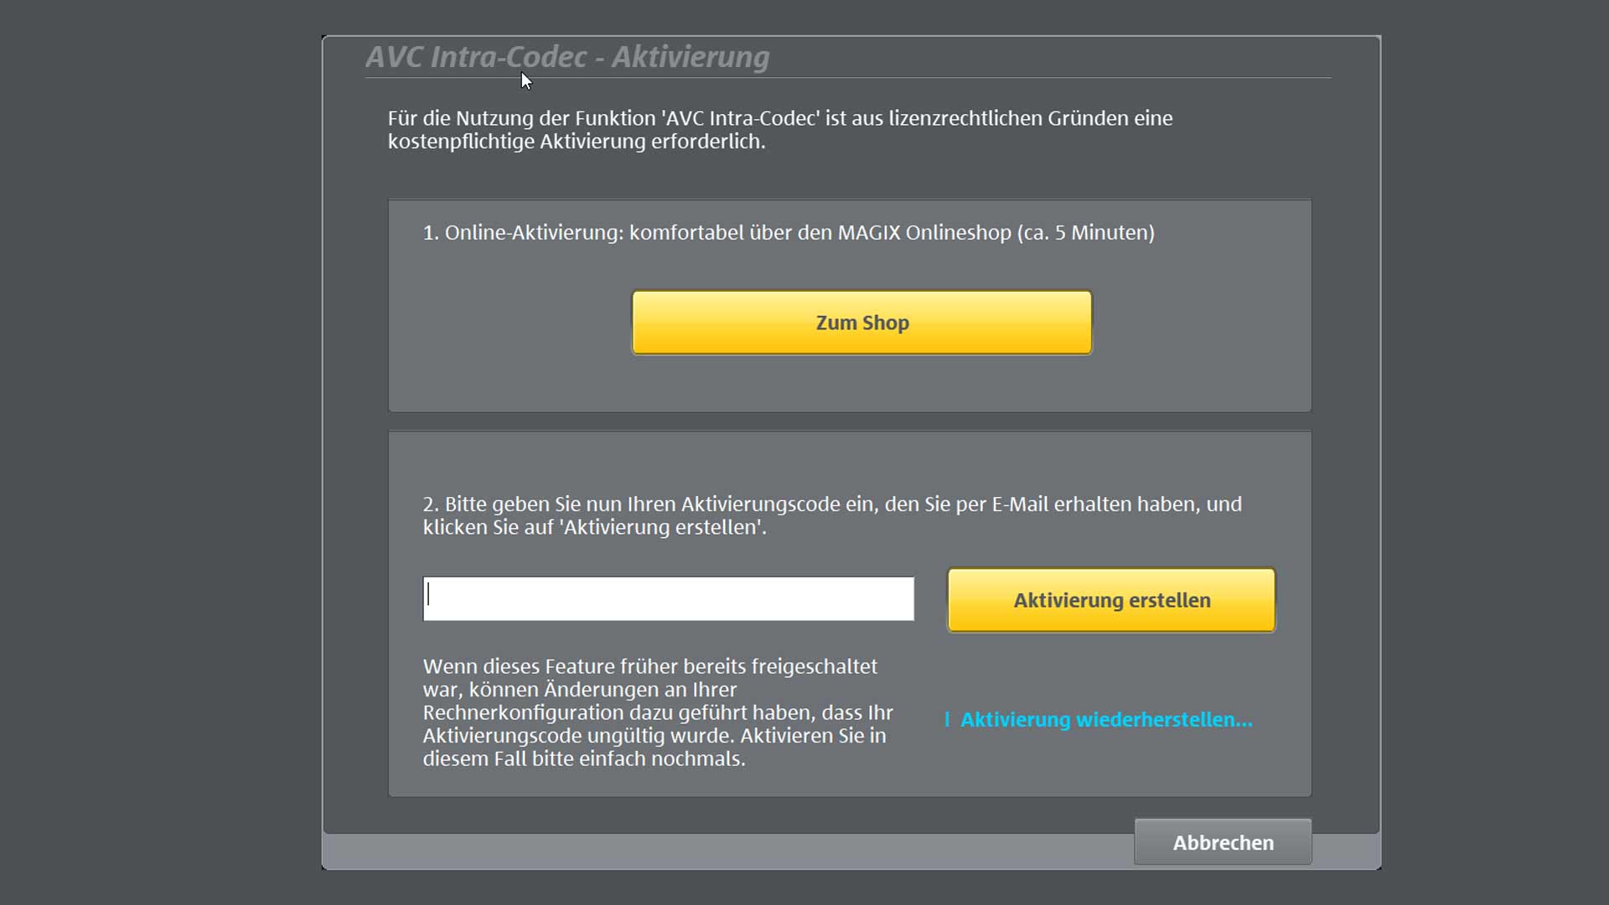Click the phrase ca. 5 Minuten

pyautogui.click(x=1085, y=233)
